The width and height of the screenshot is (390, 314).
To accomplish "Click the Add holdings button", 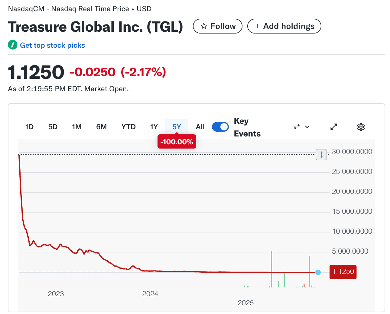I will coord(284,26).
